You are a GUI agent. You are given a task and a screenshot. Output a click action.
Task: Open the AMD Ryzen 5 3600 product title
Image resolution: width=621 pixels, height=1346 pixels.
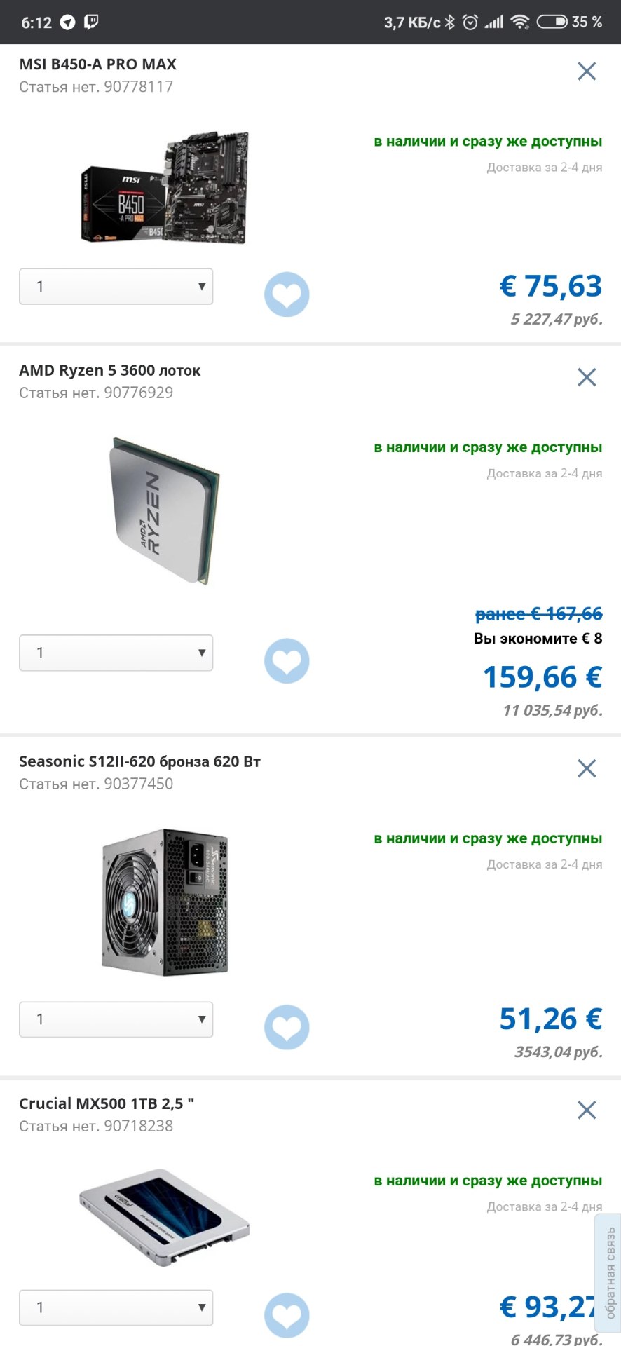click(109, 370)
